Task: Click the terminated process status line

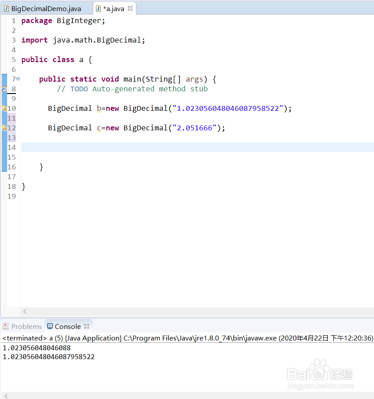Action: [x=187, y=338]
